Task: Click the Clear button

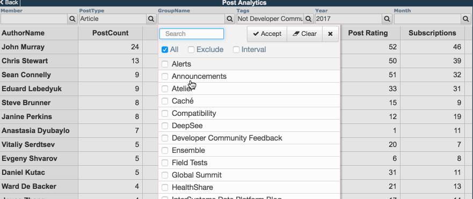Action: pos(304,34)
